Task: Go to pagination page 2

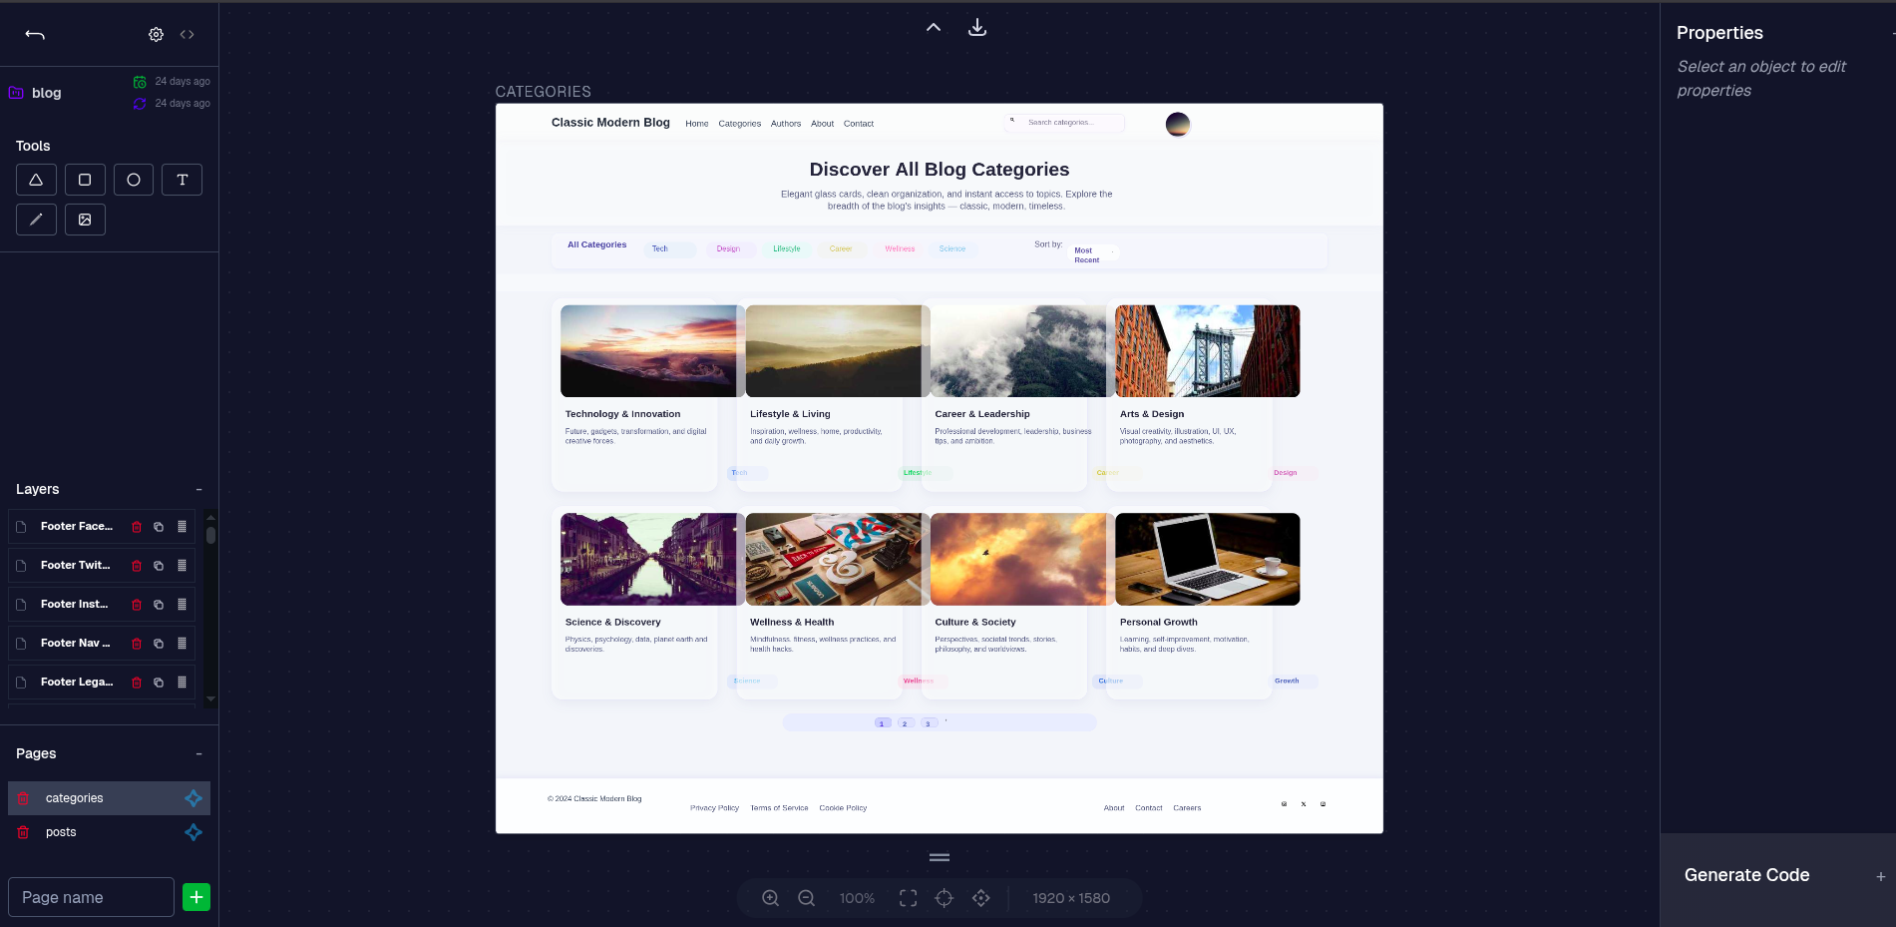Action: (906, 723)
